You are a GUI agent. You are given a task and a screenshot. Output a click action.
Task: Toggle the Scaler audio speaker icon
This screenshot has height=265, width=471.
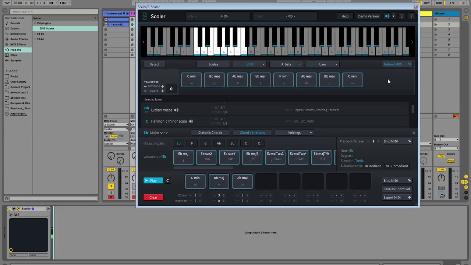point(387,16)
